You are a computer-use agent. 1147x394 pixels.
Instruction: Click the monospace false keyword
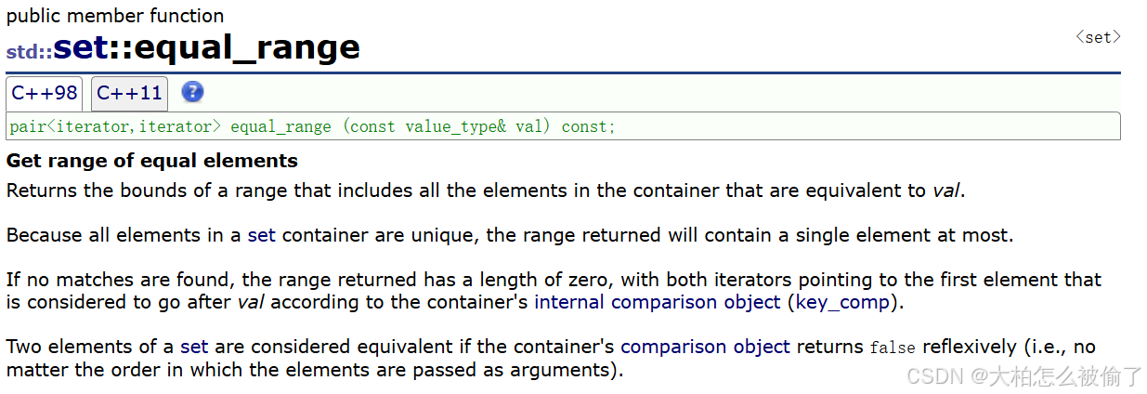point(893,348)
